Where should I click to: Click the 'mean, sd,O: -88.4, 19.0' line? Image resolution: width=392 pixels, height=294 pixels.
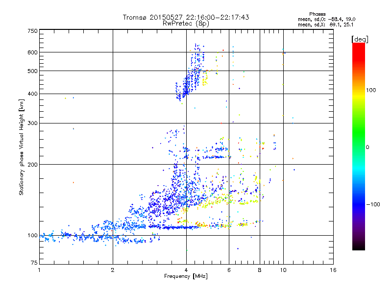coord(326,20)
